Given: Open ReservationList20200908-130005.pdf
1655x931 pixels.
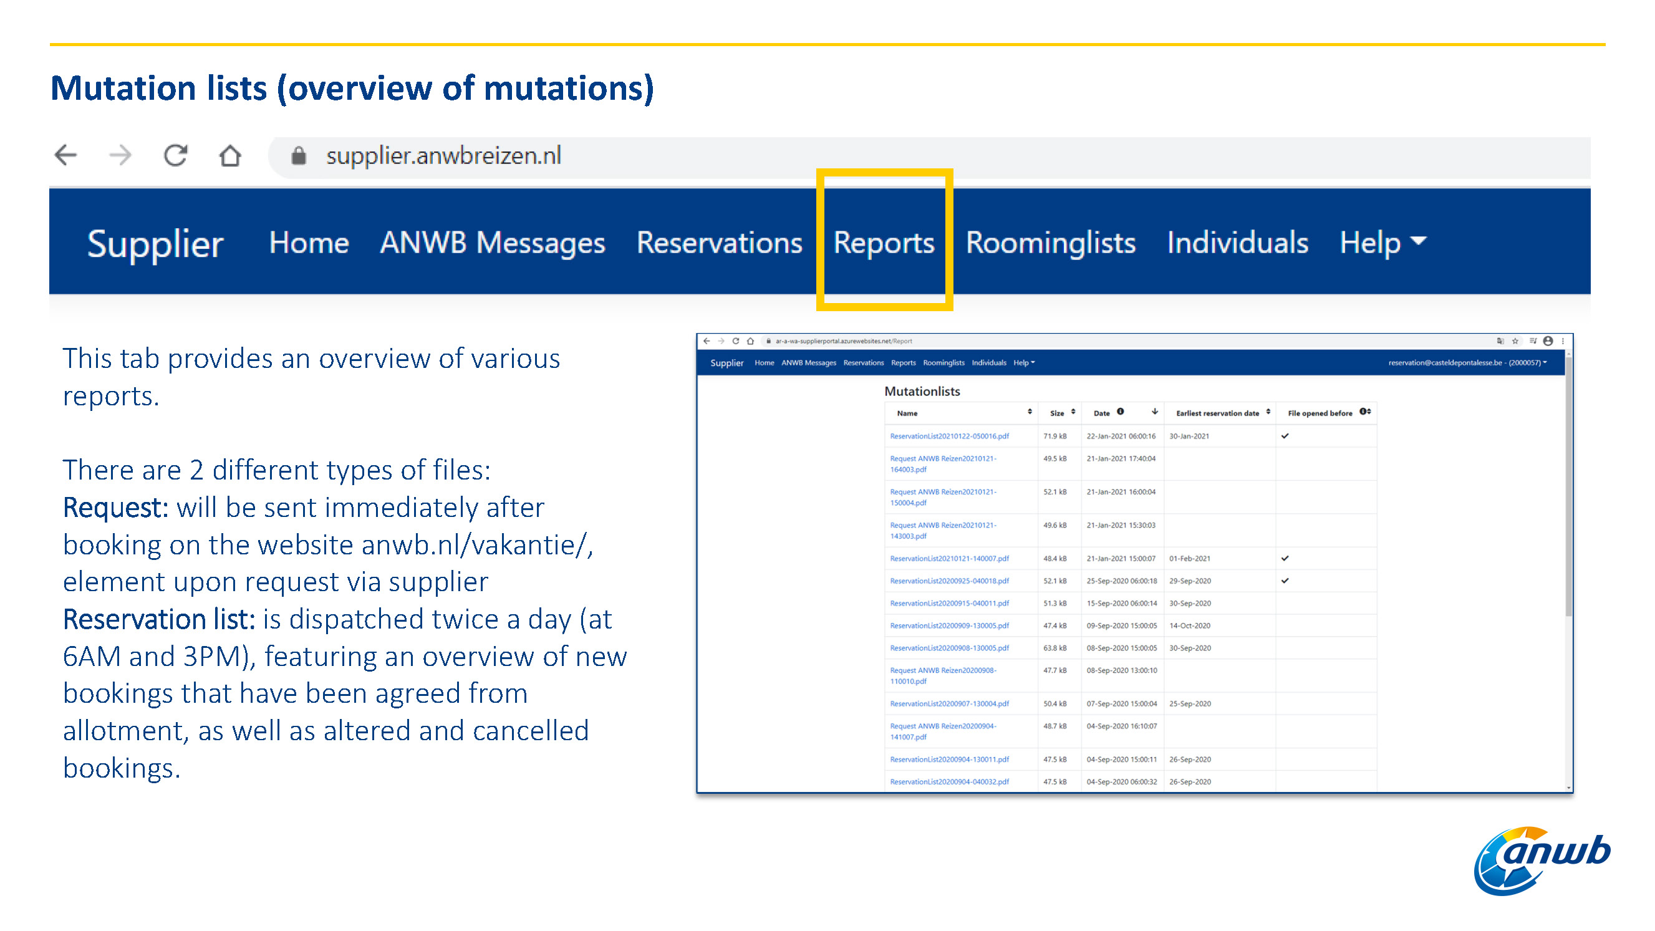Looking at the screenshot, I should click(x=949, y=649).
